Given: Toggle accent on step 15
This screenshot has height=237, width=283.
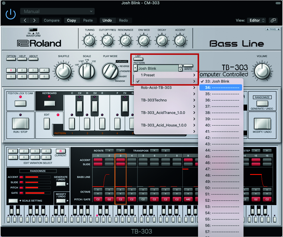Looking at the screenshot, I should 256,160.
